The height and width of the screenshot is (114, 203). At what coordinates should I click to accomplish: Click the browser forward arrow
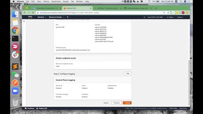pos(29,13)
